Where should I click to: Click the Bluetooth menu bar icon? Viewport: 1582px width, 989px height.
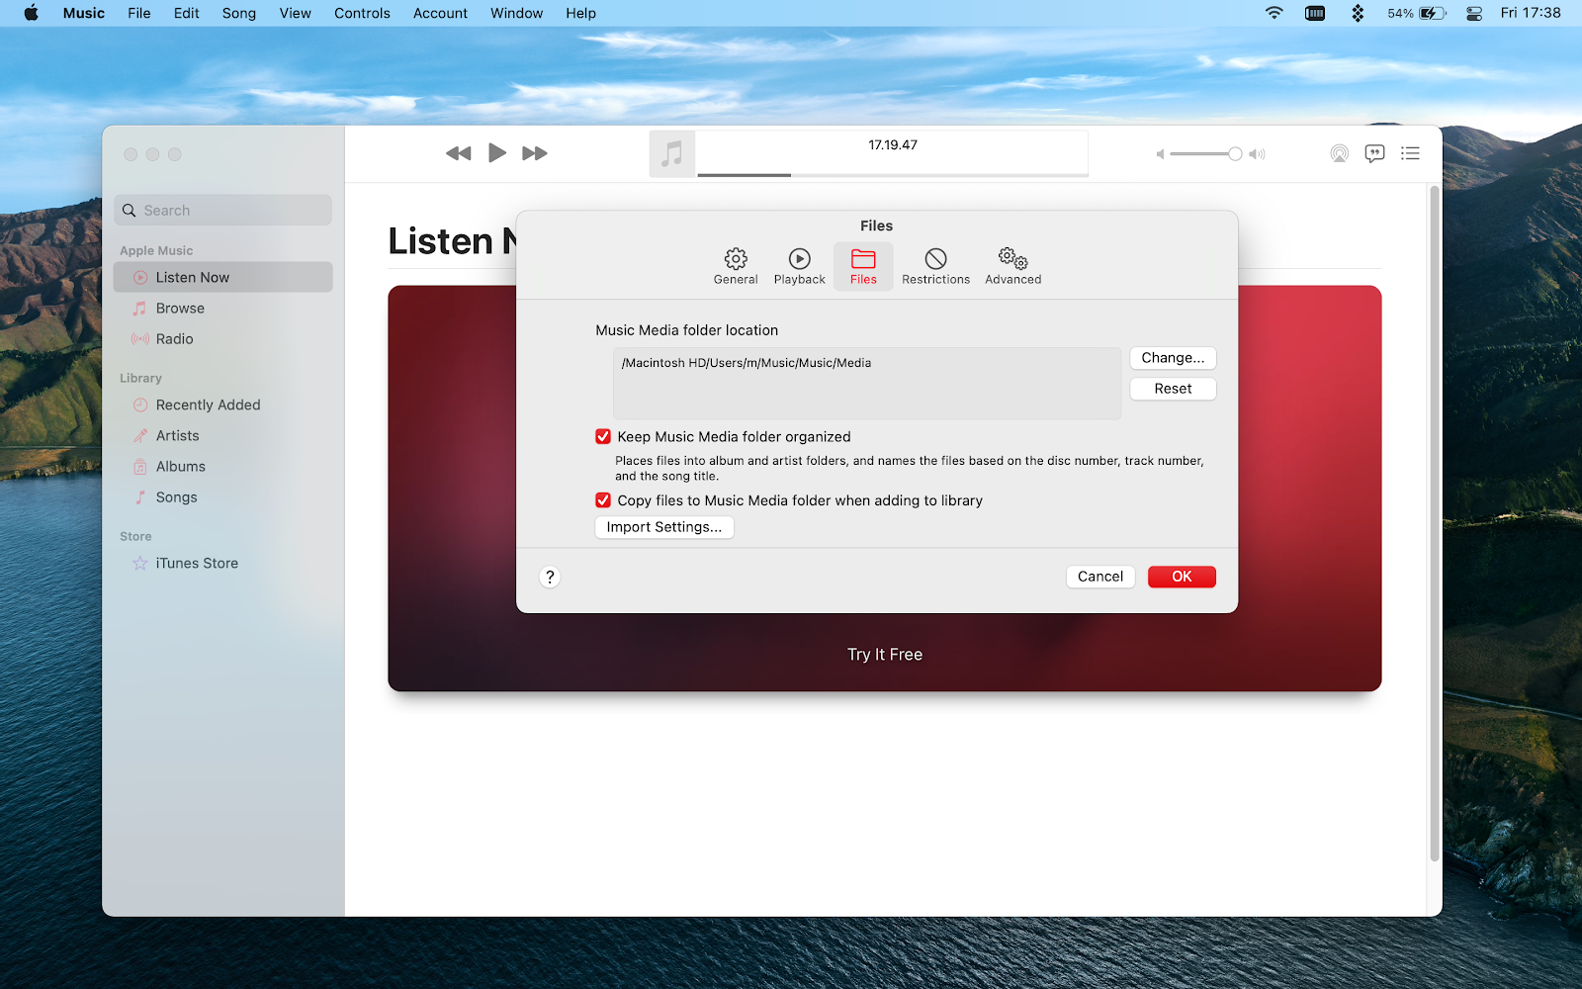[x=1358, y=13]
